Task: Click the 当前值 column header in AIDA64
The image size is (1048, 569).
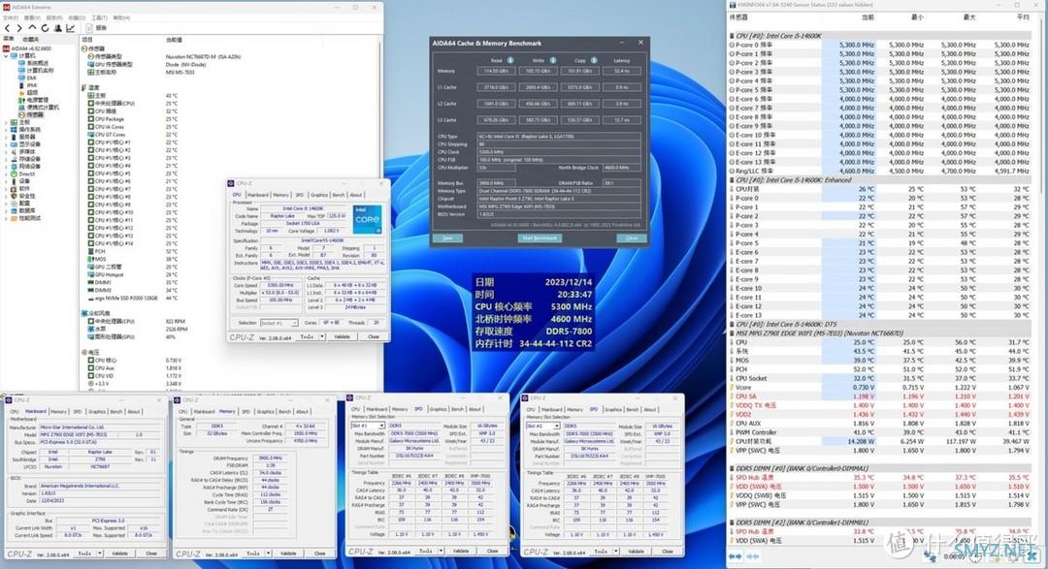Action: pyautogui.click(x=174, y=40)
